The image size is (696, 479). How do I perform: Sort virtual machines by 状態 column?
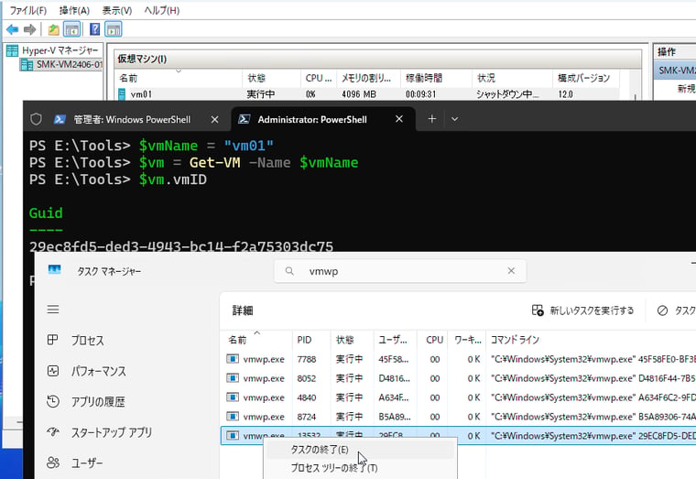point(271,78)
